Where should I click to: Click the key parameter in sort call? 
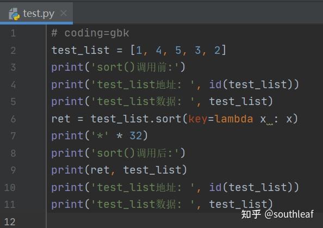point(198,119)
